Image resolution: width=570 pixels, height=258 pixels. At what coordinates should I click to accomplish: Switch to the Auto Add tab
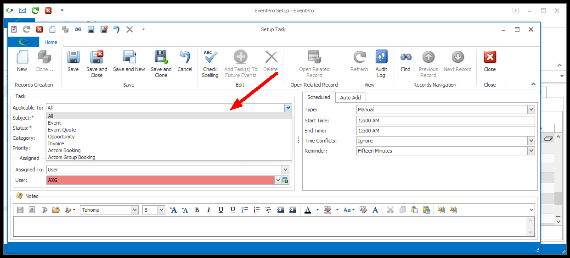click(350, 98)
